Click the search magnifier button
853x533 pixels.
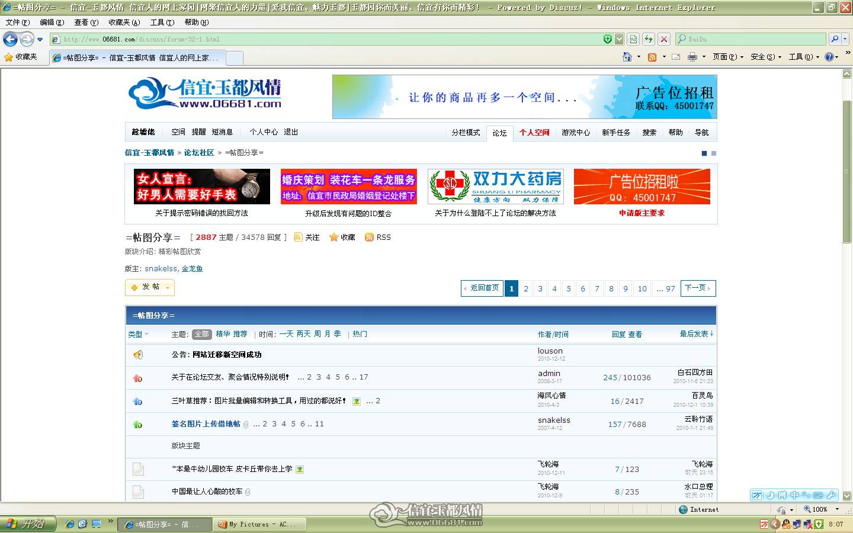tap(835, 39)
